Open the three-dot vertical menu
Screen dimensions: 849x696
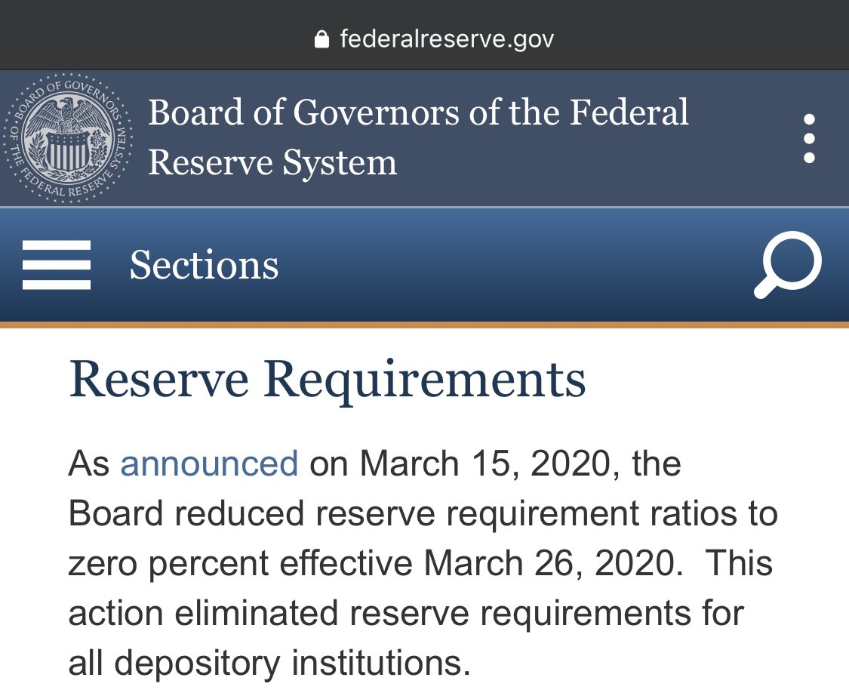(809, 139)
